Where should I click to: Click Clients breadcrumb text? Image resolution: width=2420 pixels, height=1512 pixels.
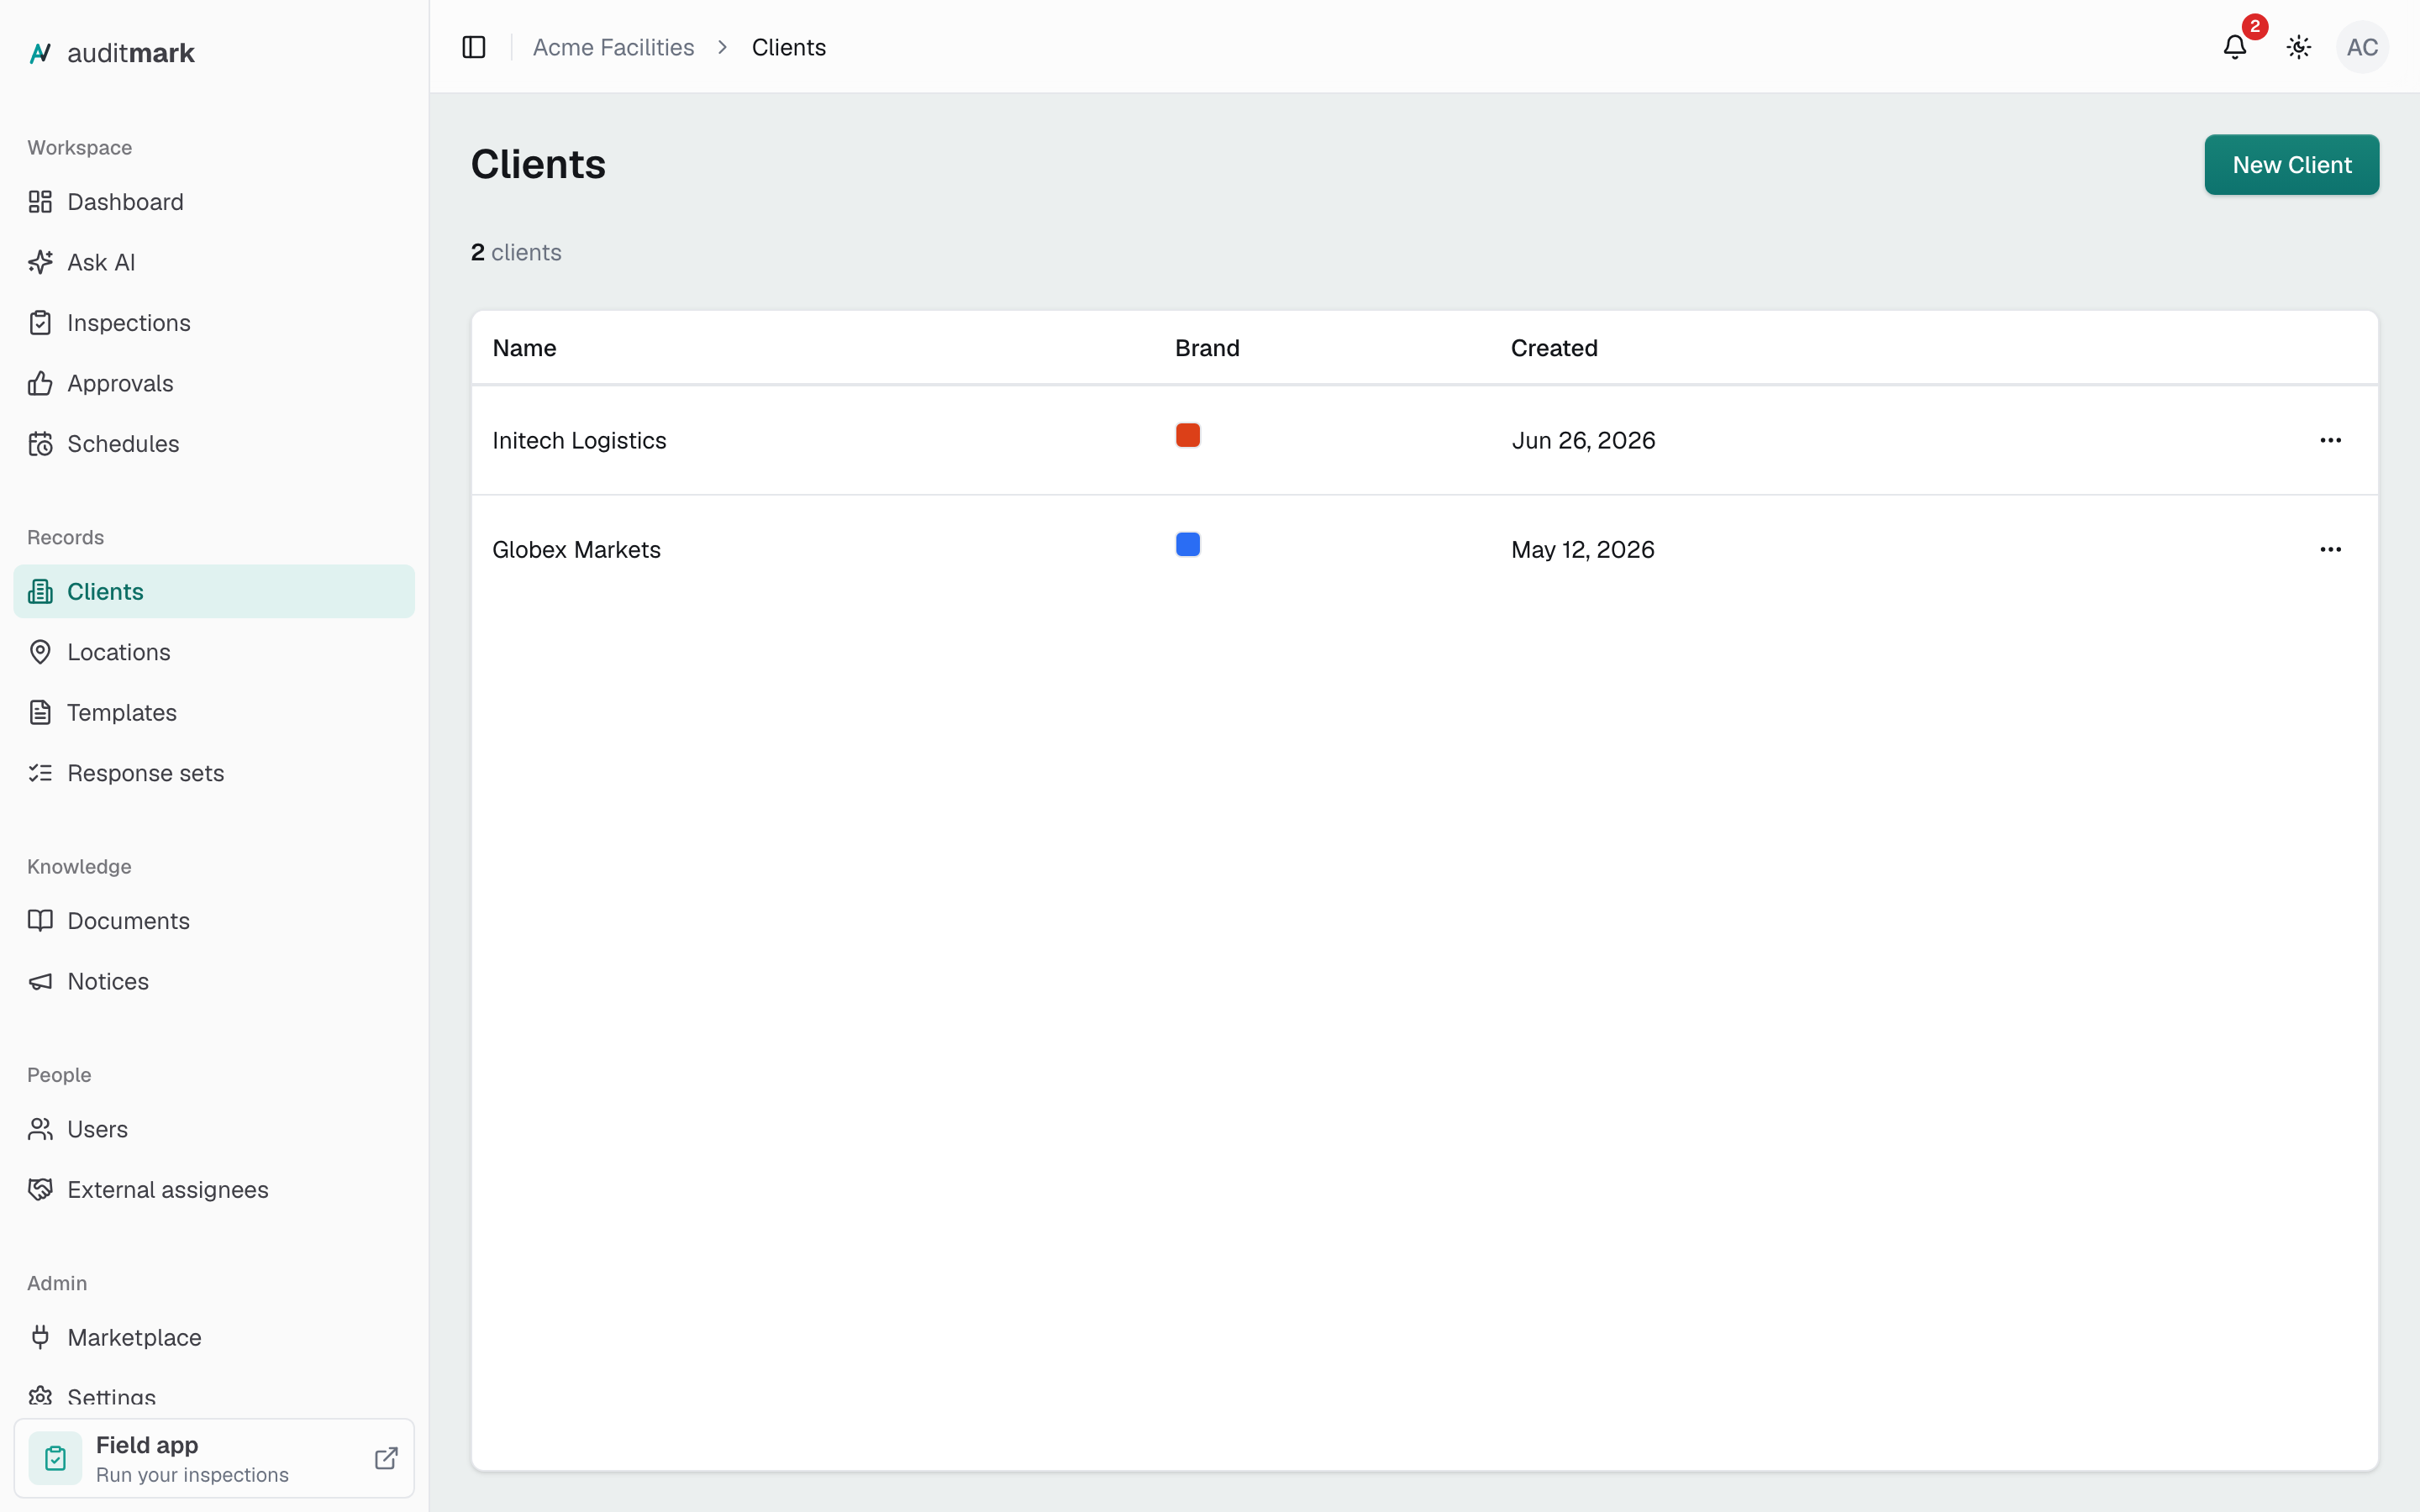pyautogui.click(x=788, y=47)
